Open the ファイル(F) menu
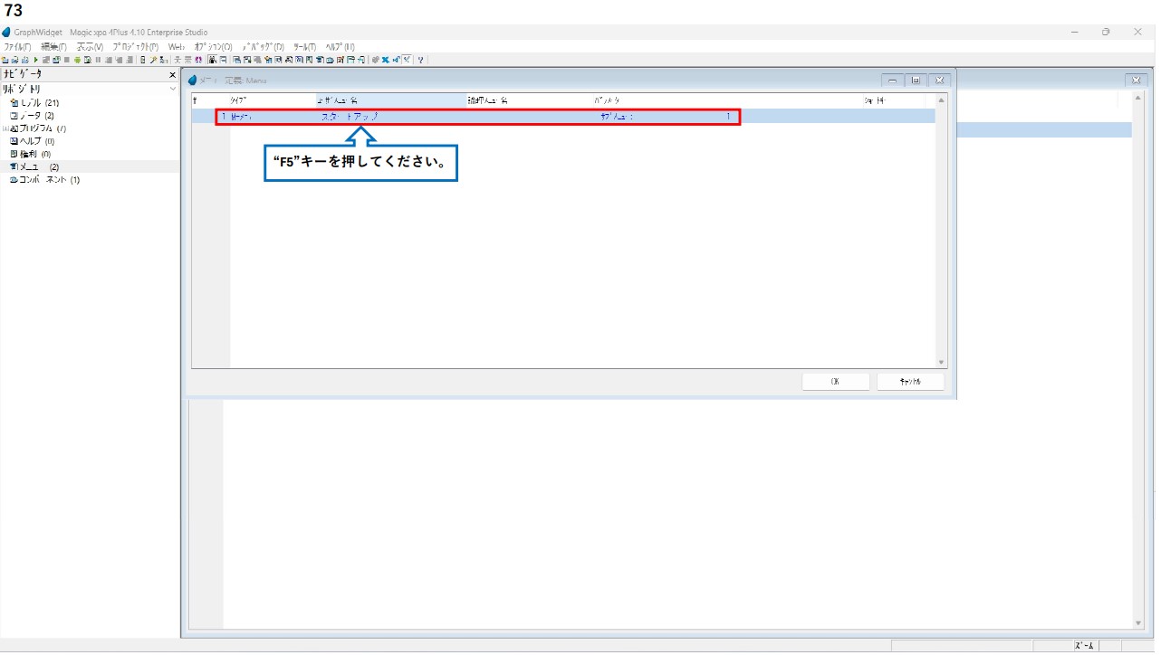Image resolution: width=1161 pixels, height=655 pixels. 17,47
